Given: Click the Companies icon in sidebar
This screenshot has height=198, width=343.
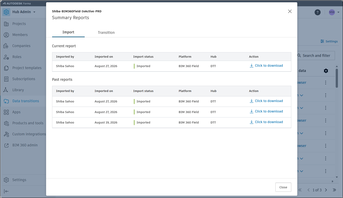Looking at the screenshot, I should (x=6, y=46).
